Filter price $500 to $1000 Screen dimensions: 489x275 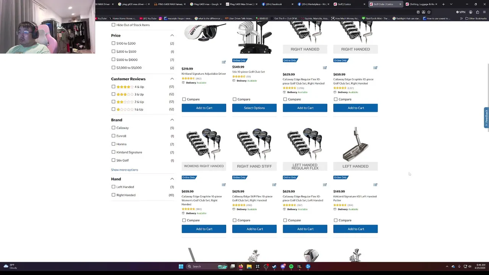113,60
